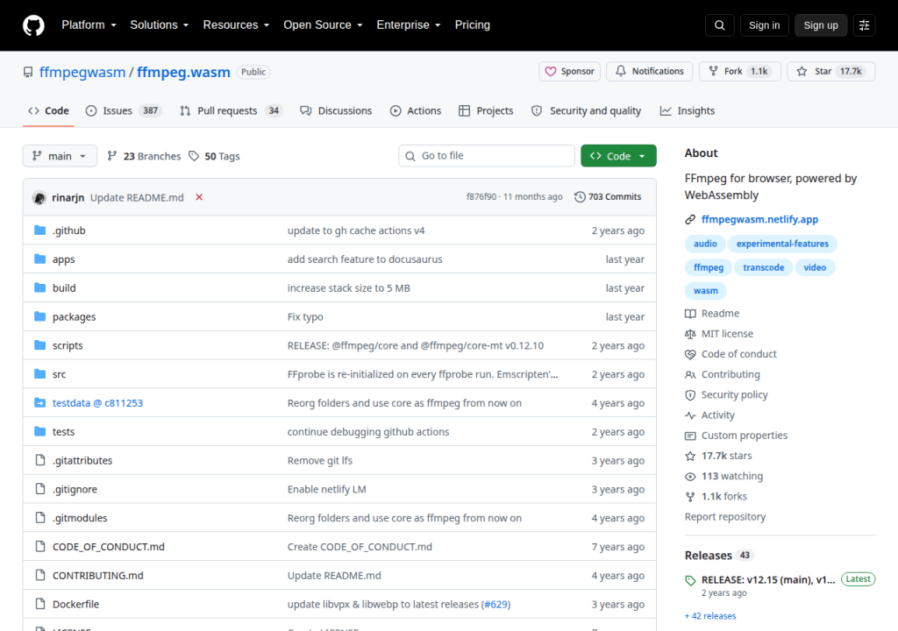Open the packages folder
Image resolution: width=898 pixels, height=631 pixels.
[x=74, y=316]
